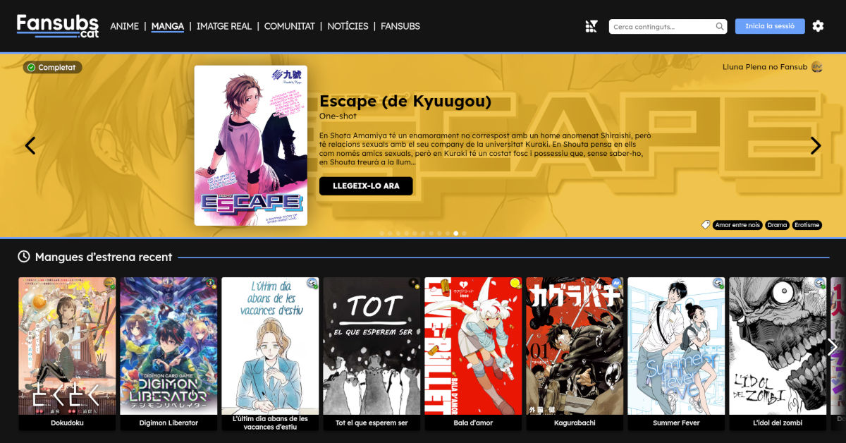This screenshot has height=443, width=846.
Task: Click the fansub badge on Summer Fever cover
Action: [x=718, y=284]
